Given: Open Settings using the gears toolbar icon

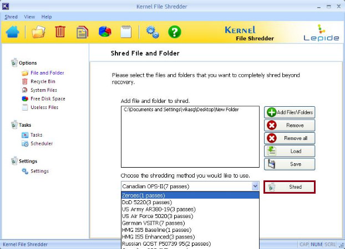Looking at the screenshot, I should [x=153, y=32].
